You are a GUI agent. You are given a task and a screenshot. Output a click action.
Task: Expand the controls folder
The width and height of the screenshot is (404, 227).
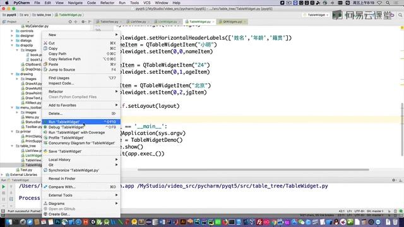pyautogui.click(x=12, y=31)
